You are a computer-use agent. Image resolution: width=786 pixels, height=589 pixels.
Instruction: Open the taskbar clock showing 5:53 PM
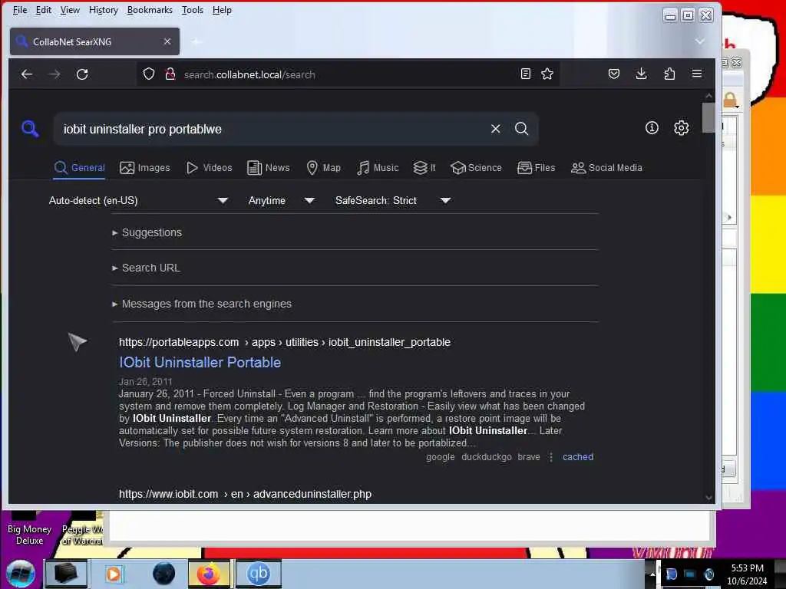(x=747, y=574)
